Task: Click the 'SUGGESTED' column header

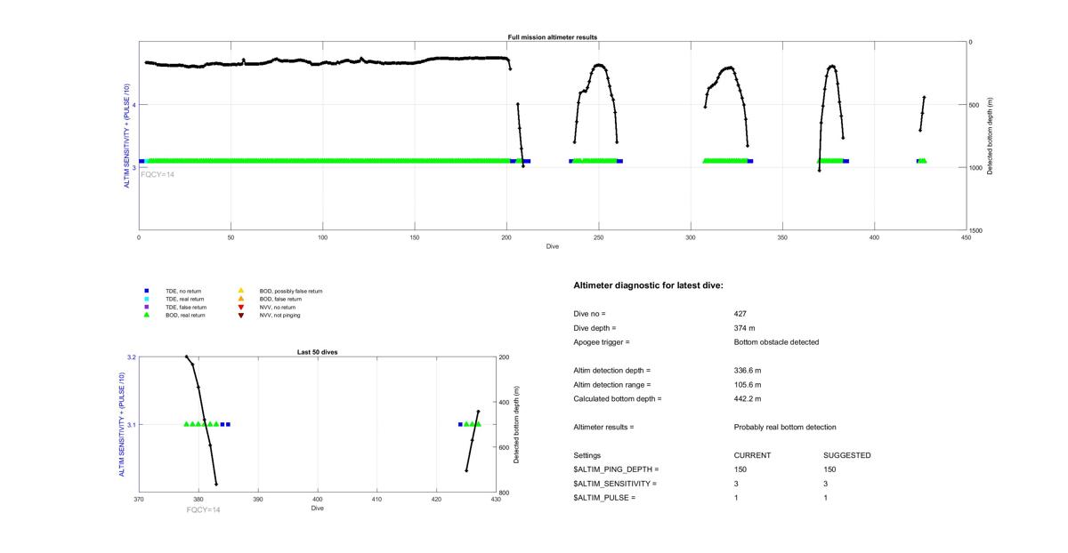Action: [847, 455]
